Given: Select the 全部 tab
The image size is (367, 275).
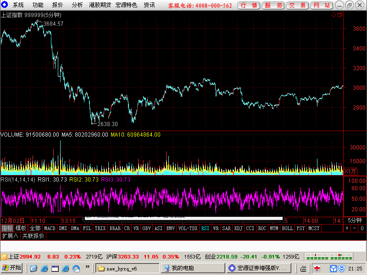Looking at the screenshot, I should [35, 228].
